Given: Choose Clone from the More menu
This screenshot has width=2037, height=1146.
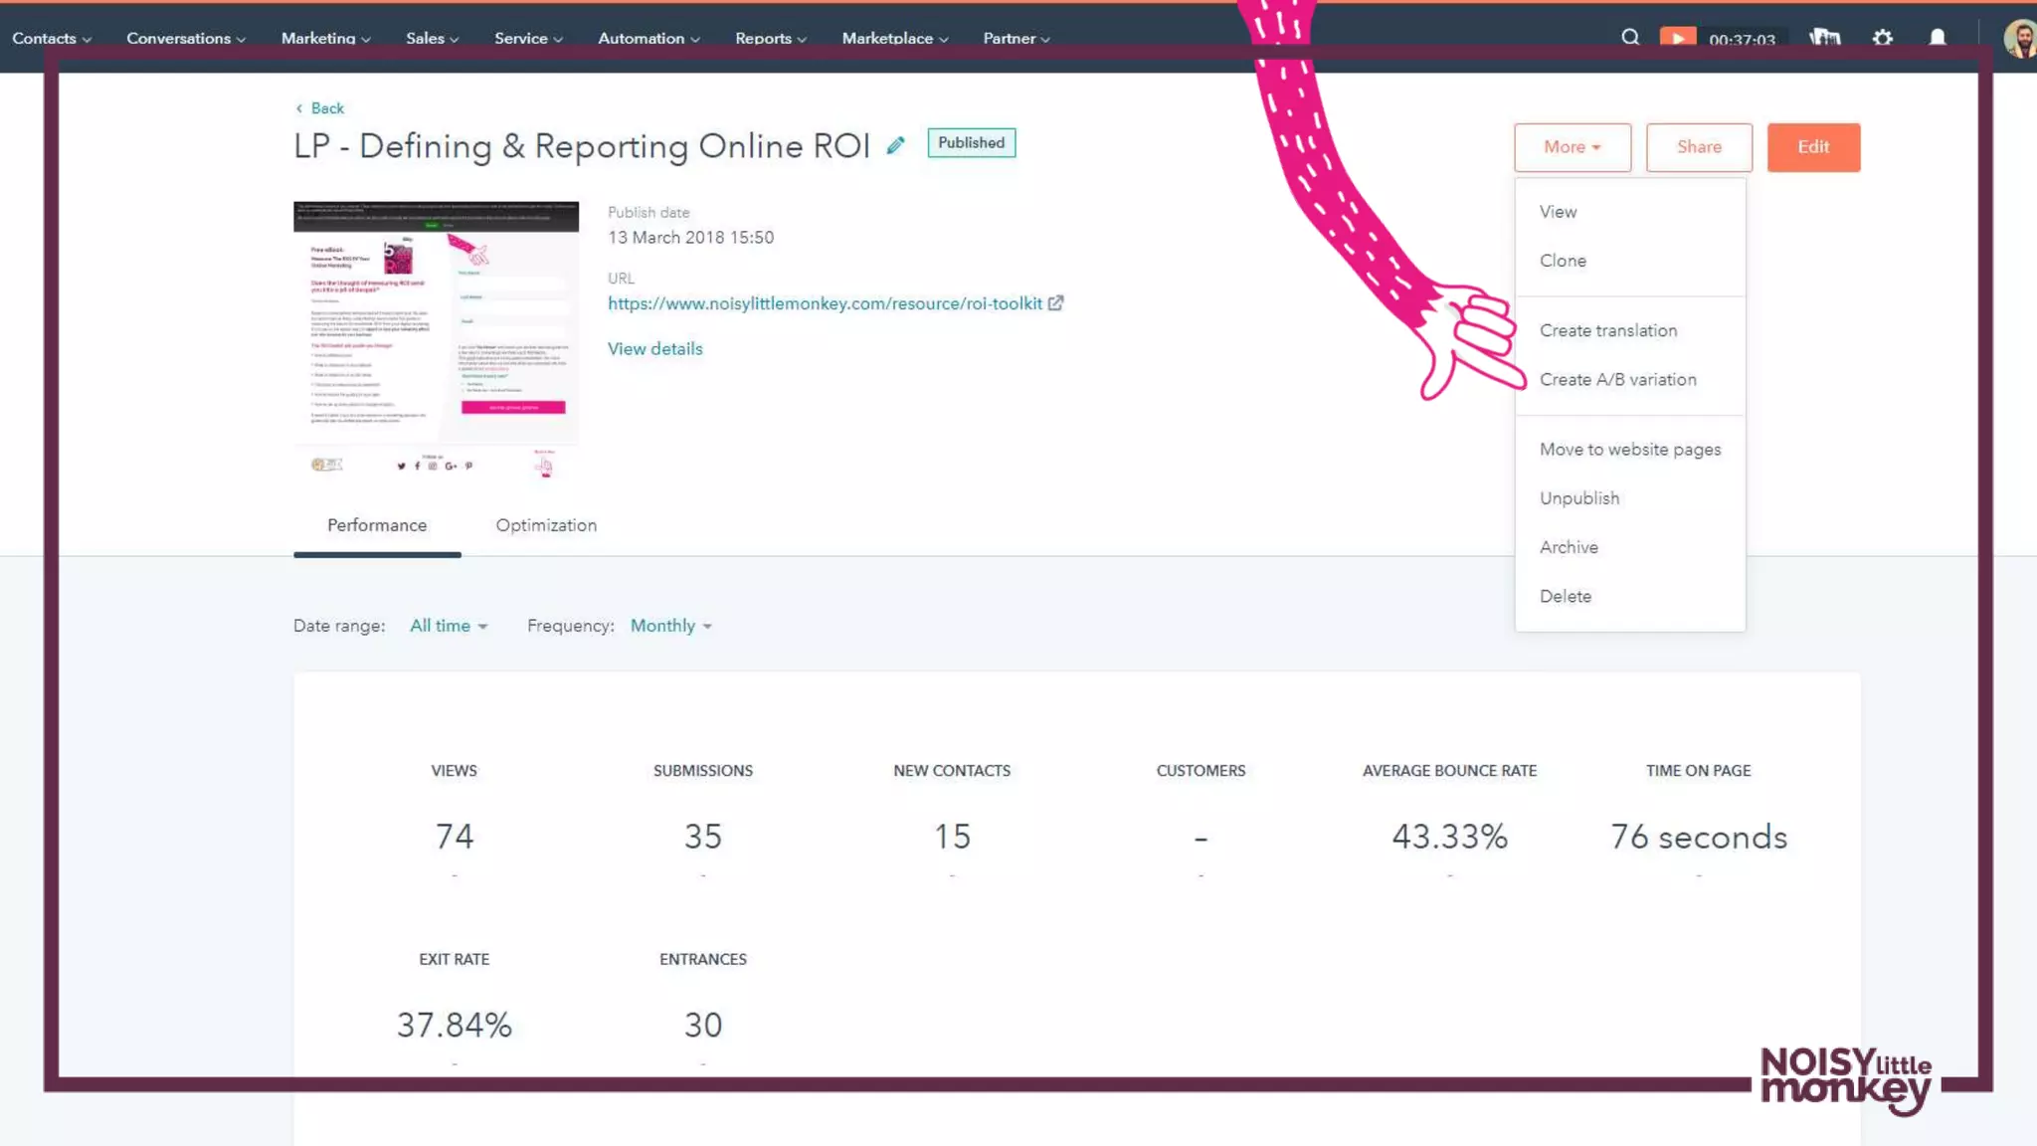Looking at the screenshot, I should pyautogui.click(x=1563, y=261).
